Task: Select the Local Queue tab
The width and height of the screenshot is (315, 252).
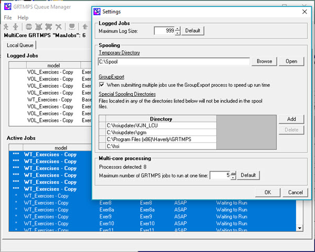Action: coord(20,45)
